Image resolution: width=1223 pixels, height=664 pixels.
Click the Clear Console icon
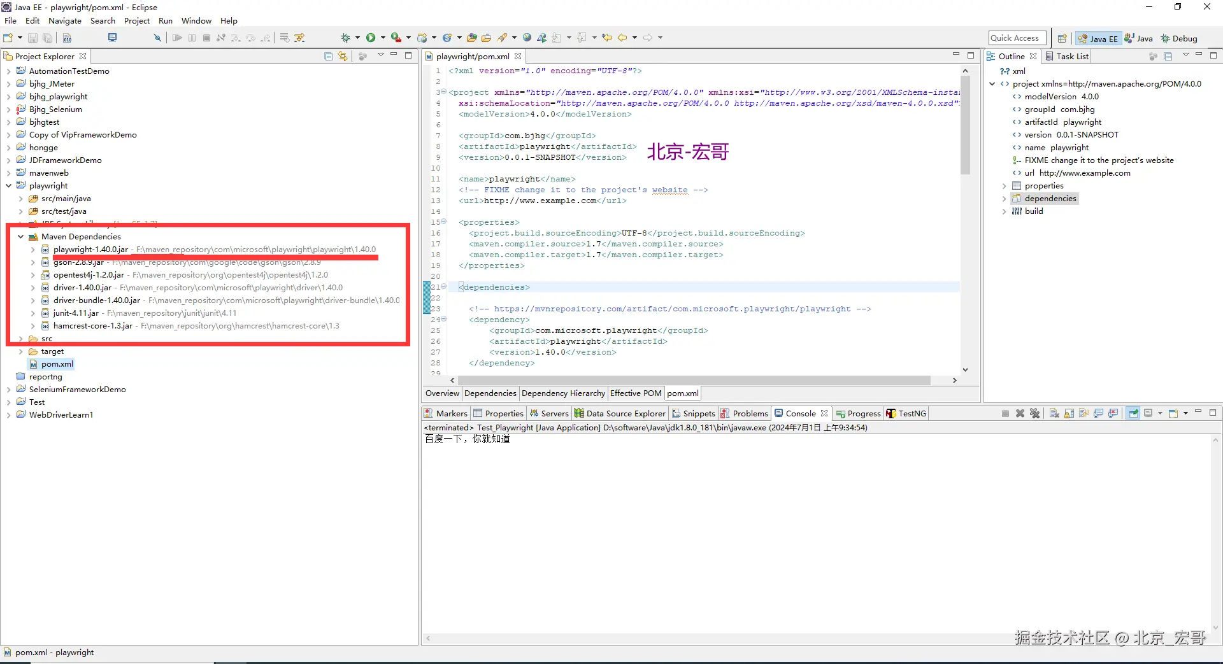coord(1054,413)
